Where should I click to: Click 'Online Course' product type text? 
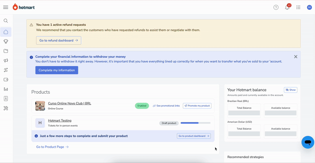[x=56, y=109]
